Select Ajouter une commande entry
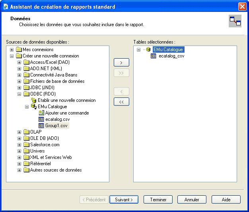This screenshot has height=212, width=249. [67, 113]
